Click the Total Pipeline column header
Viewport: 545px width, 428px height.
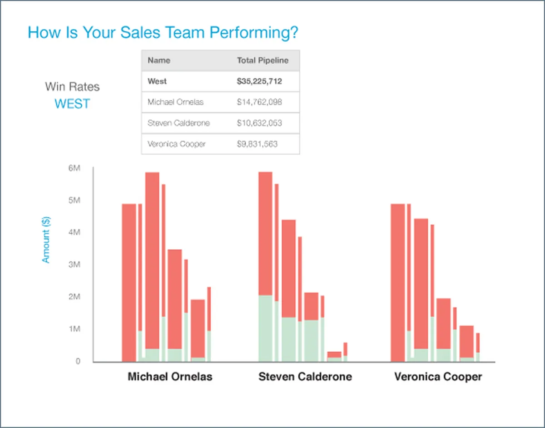(263, 60)
